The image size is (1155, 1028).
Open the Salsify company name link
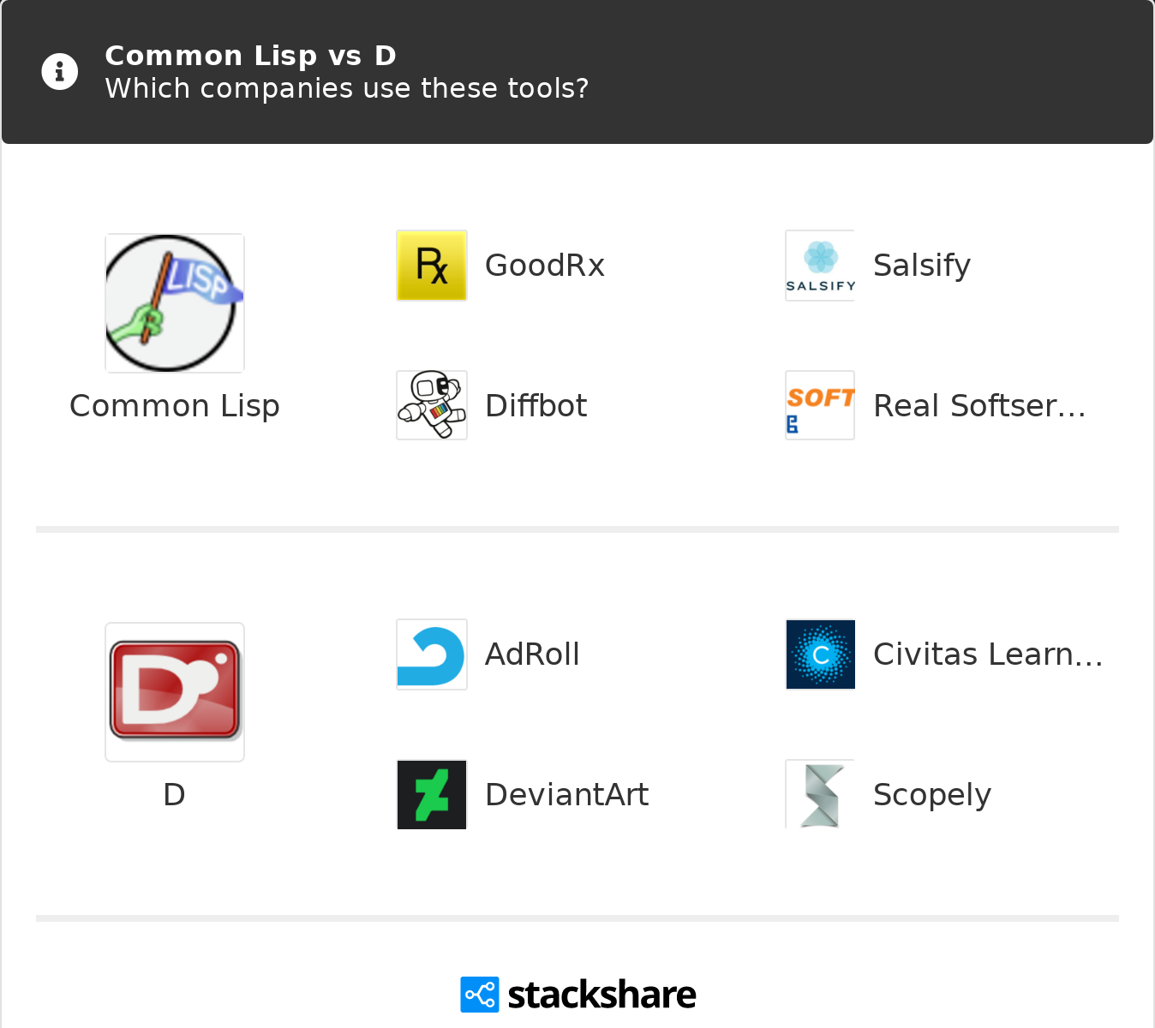pyautogui.click(x=922, y=266)
